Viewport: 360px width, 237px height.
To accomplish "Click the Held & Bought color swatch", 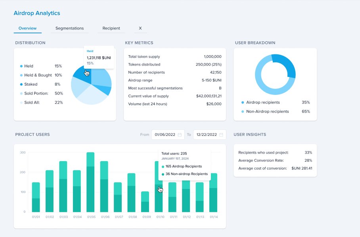I will pos(21,75).
